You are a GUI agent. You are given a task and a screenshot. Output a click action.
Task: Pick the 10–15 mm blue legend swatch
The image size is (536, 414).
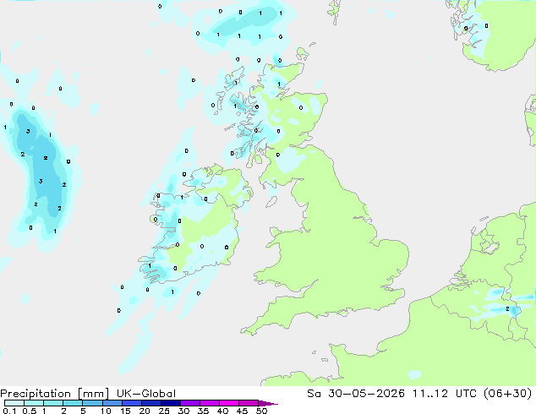[112, 403]
